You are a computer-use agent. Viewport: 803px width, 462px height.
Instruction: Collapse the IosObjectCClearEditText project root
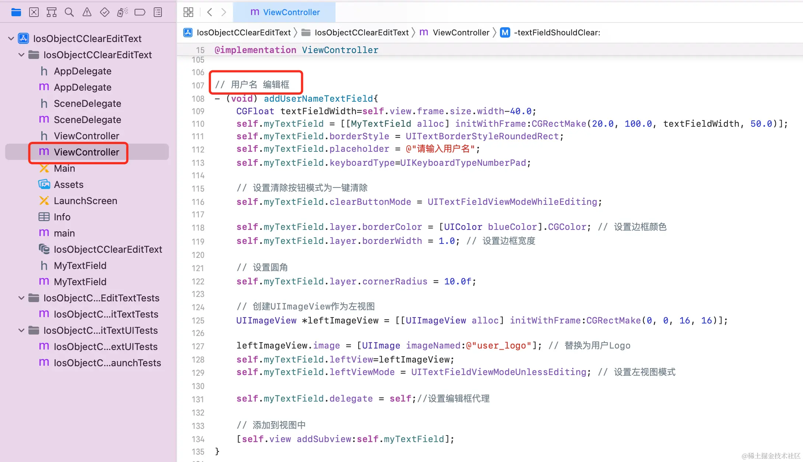(x=11, y=38)
